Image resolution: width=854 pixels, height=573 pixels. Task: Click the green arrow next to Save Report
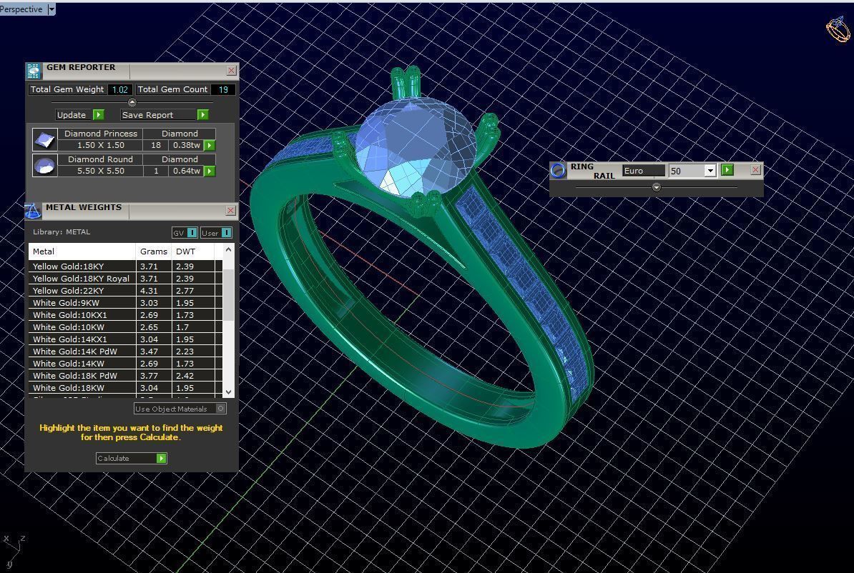[x=202, y=115]
